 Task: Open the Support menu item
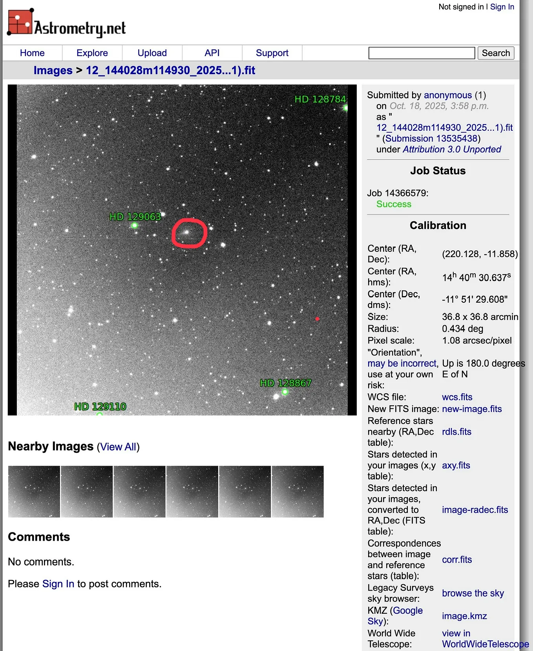[272, 53]
